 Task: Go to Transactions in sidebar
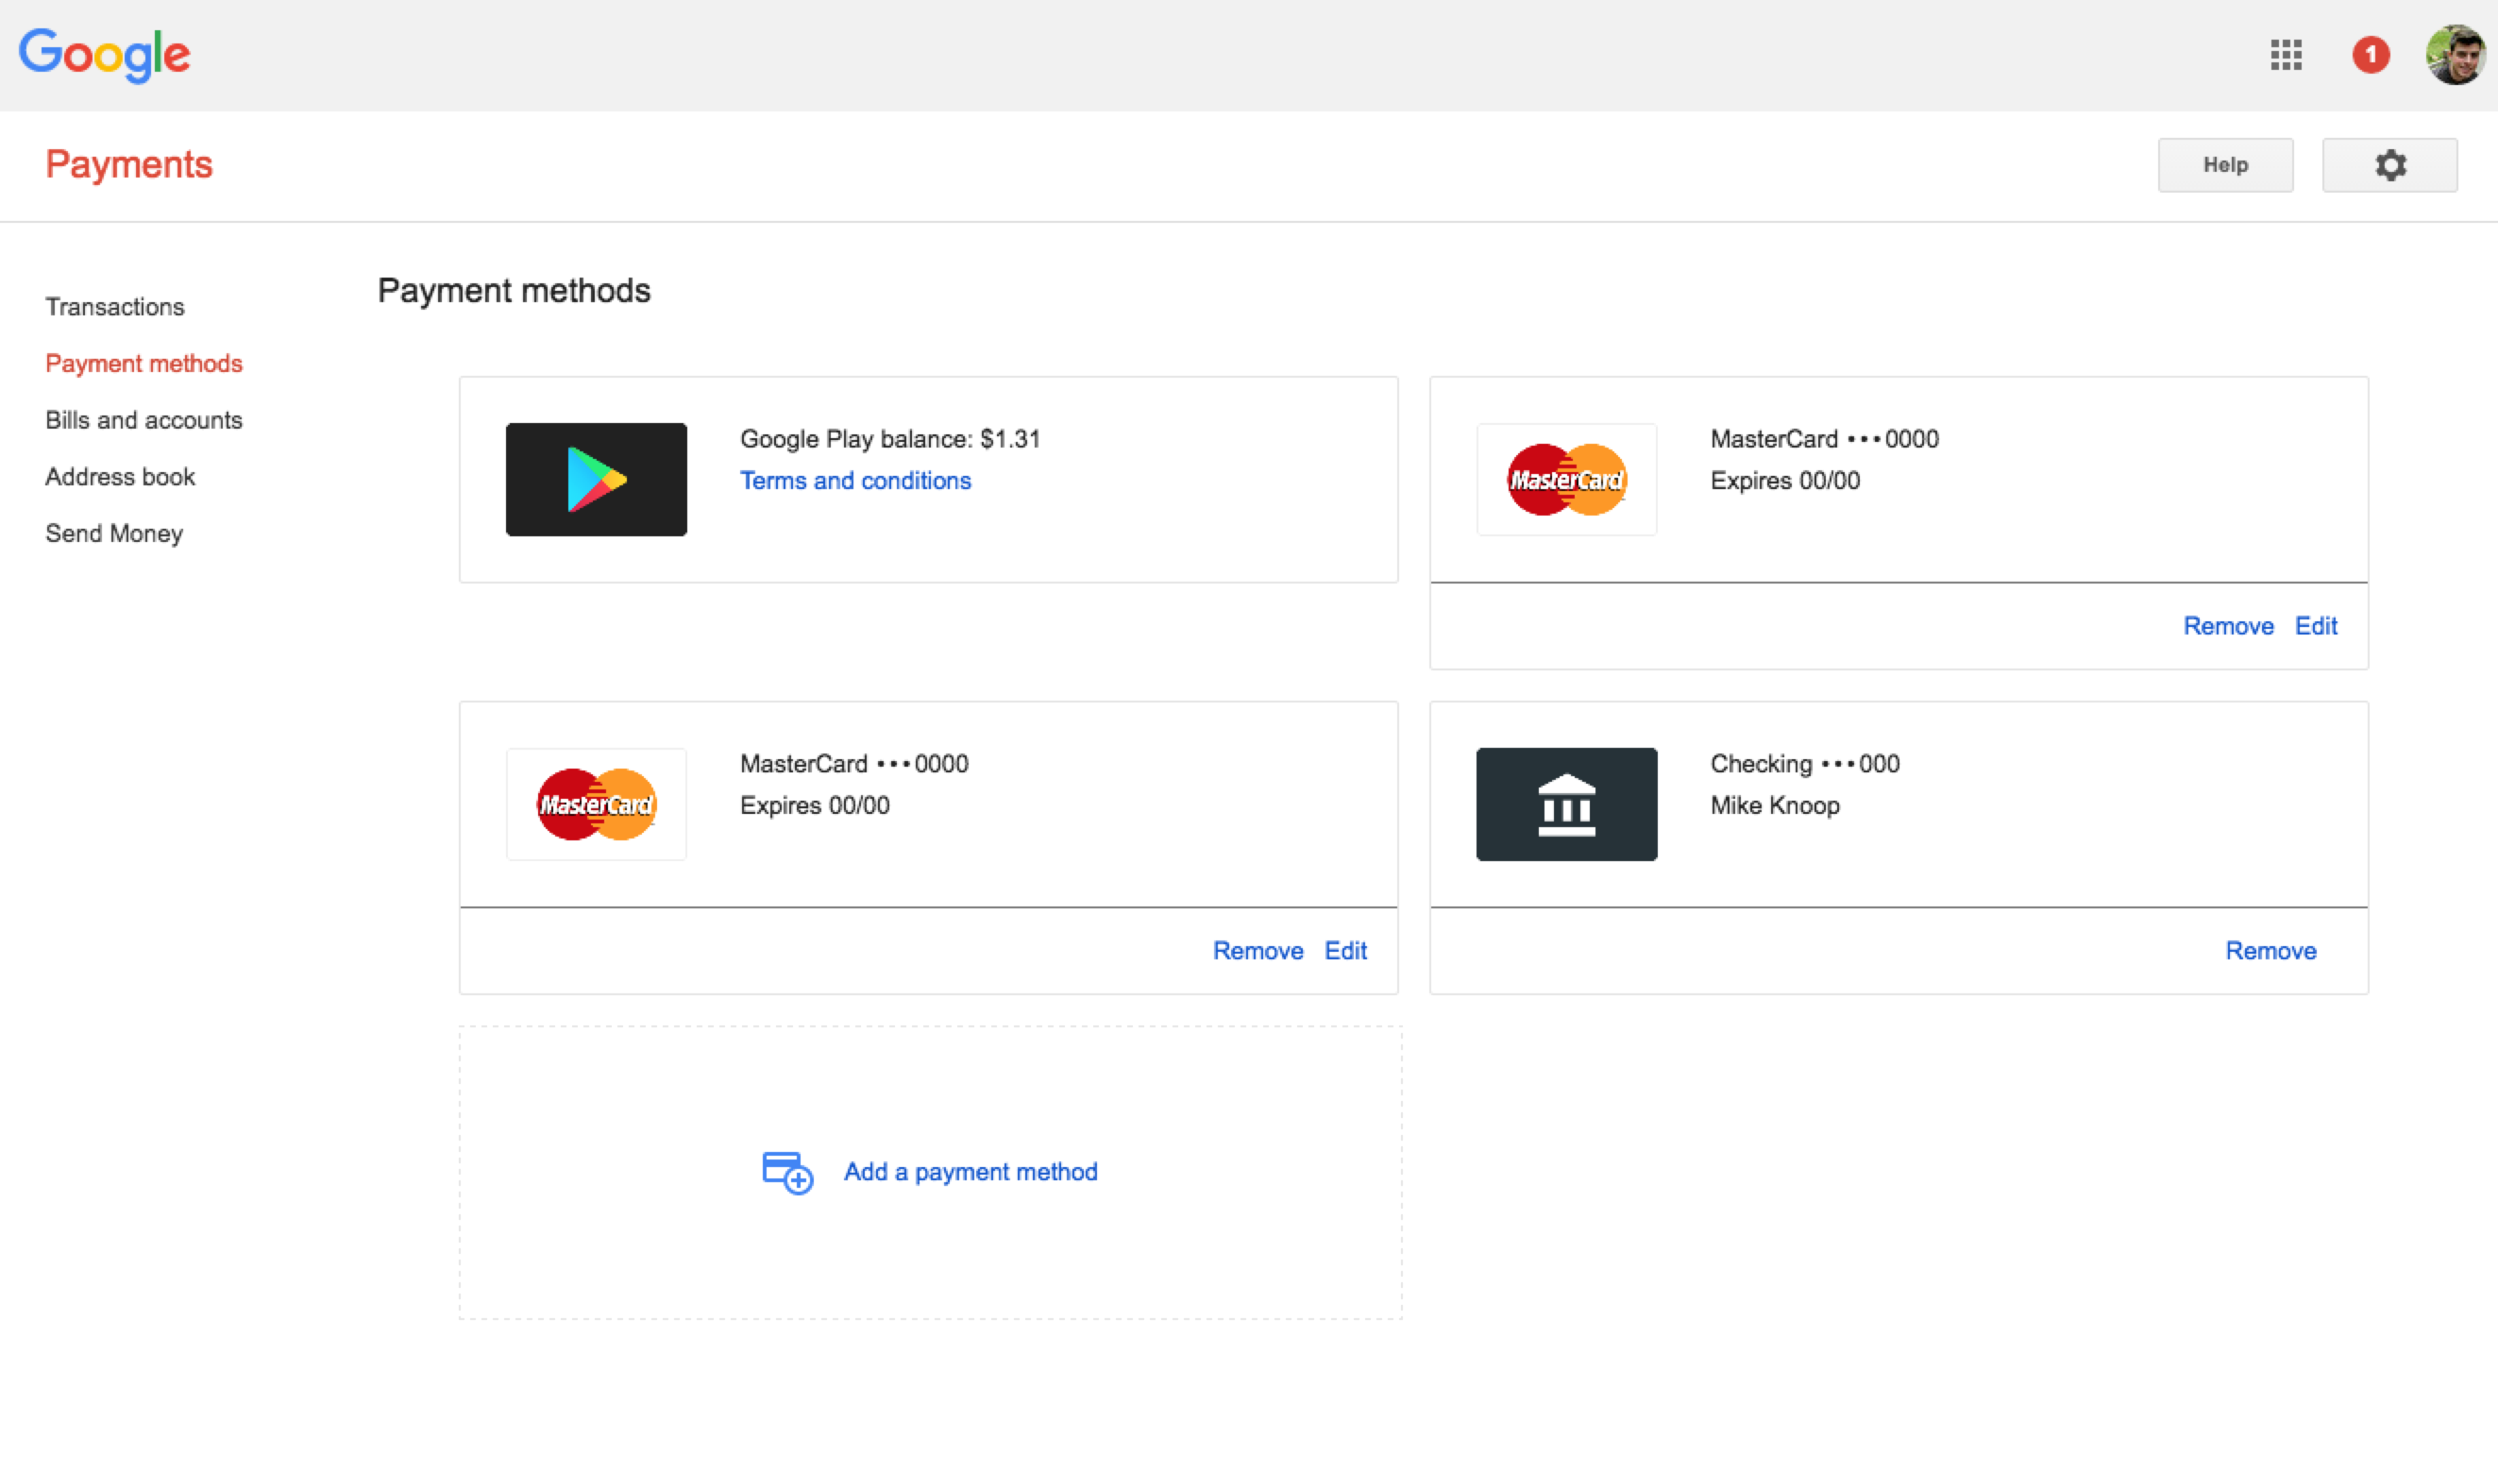point(115,307)
